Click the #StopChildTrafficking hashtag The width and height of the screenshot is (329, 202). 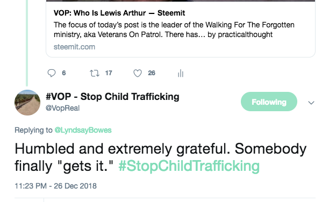click(189, 166)
